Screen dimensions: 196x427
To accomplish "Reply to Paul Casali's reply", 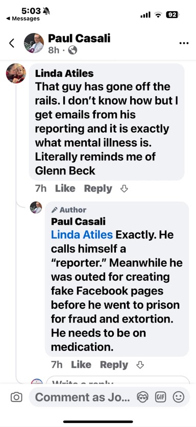I will [114, 365].
